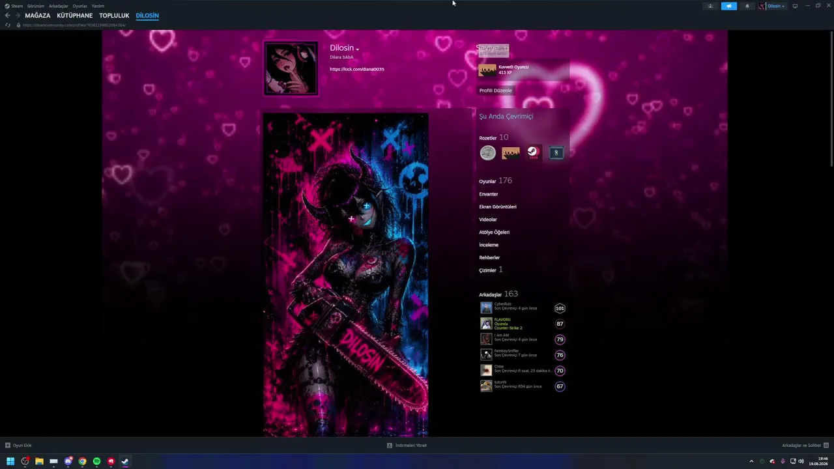Screen dimensions: 834x469
Task: Click the Steam taskbar icon
Action: tap(125, 461)
